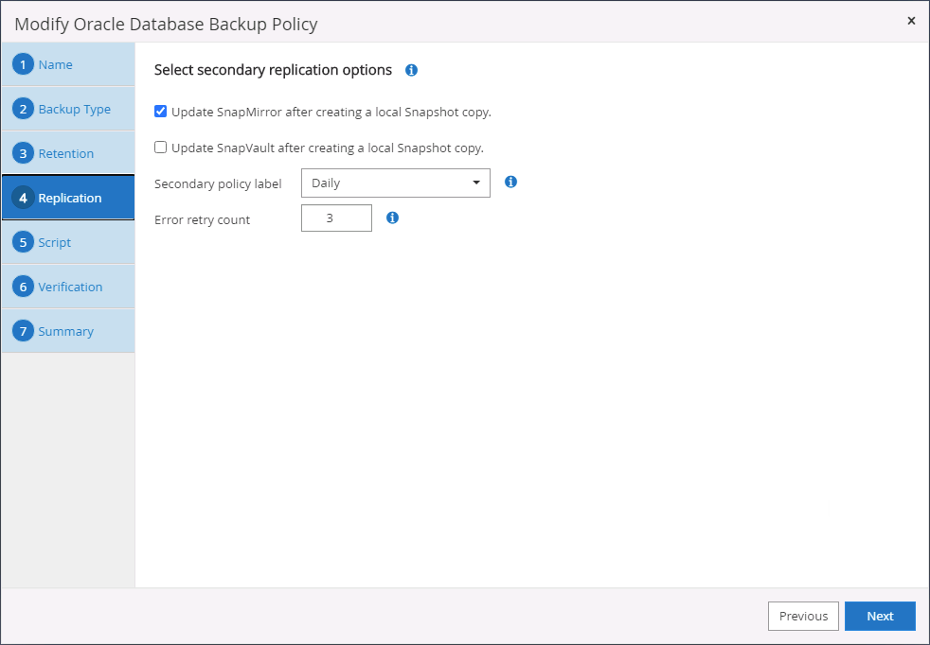Click step 1 number circle icon
The width and height of the screenshot is (930, 645).
click(24, 64)
